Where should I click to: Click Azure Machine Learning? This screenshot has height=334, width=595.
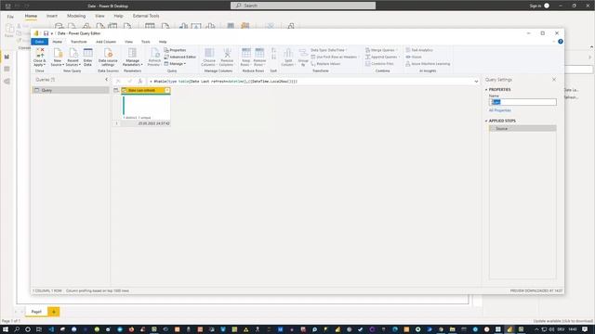(x=428, y=64)
